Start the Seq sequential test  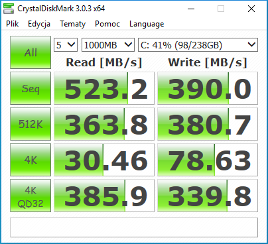31,88
